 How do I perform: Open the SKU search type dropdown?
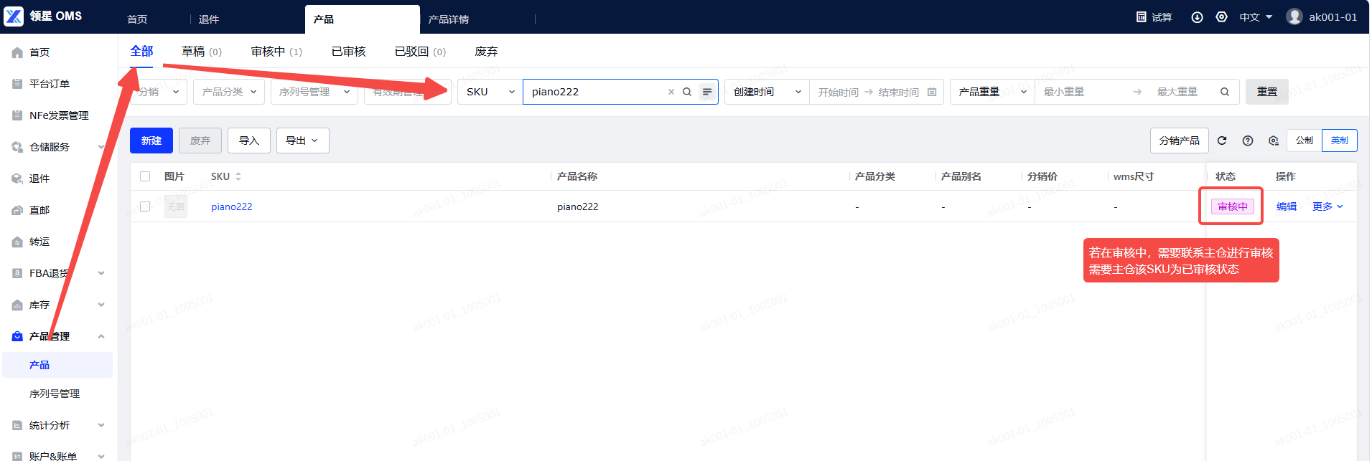490,92
